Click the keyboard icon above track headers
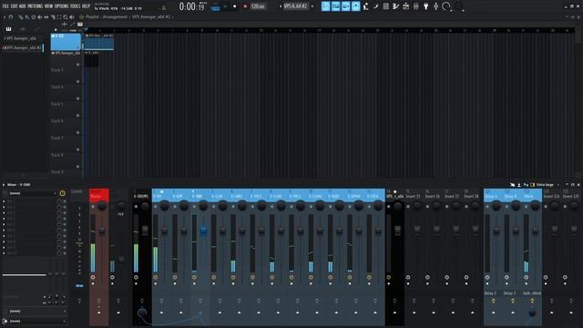Screen dimensions: 583x328 tap(80, 25)
